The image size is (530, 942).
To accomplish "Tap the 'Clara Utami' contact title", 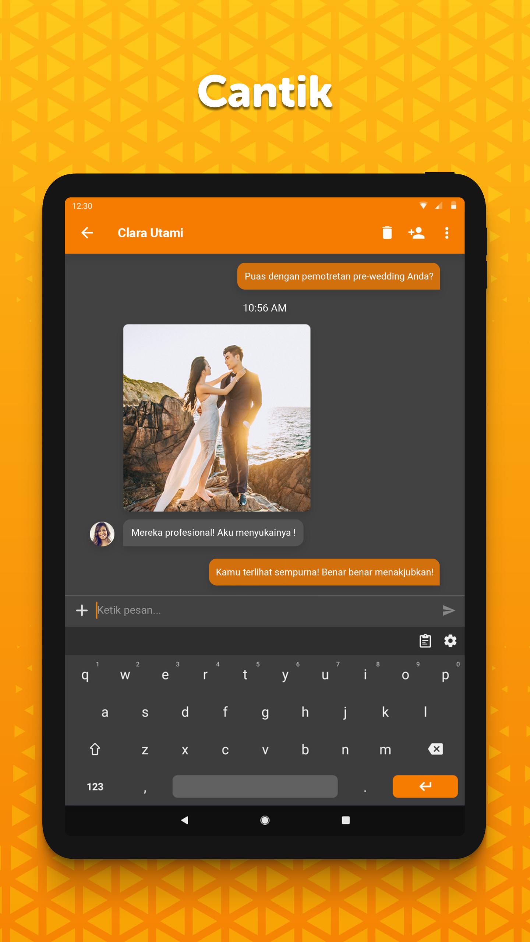I will [150, 233].
